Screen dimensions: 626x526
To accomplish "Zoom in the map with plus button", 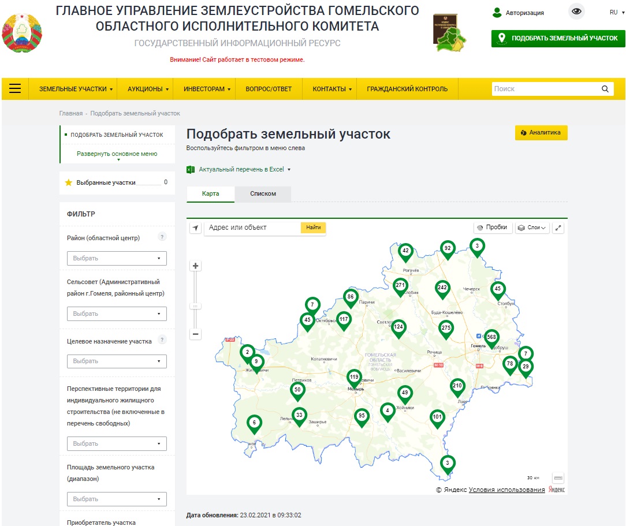I will point(195,266).
